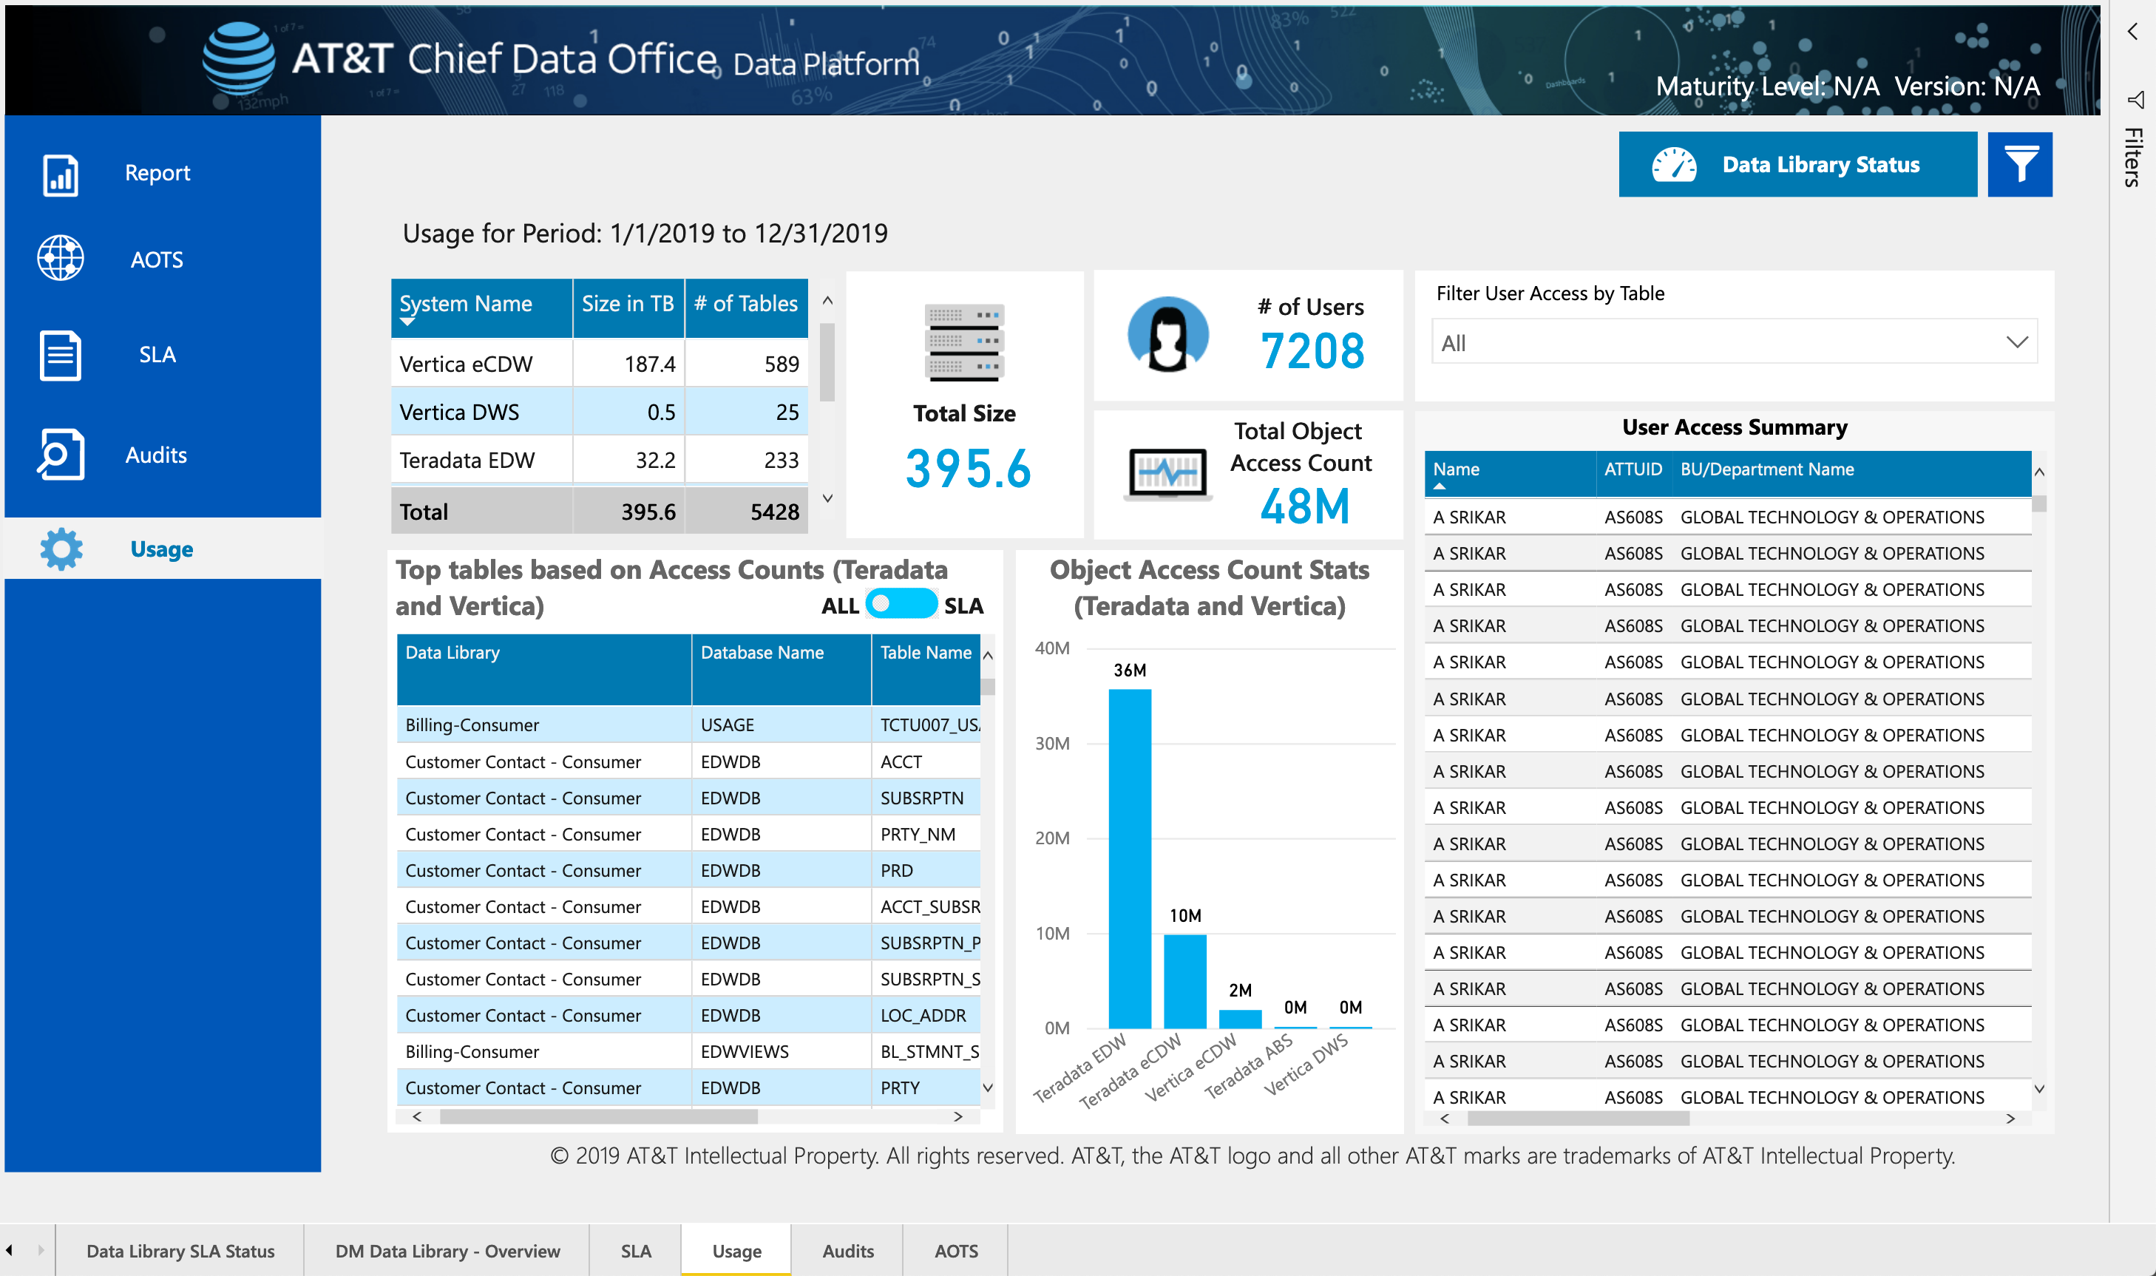
Task: Select the Usage gear icon
Action: click(x=61, y=549)
